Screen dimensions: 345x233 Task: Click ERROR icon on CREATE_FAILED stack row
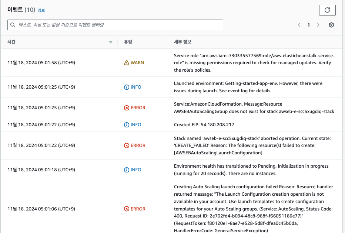click(127, 145)
